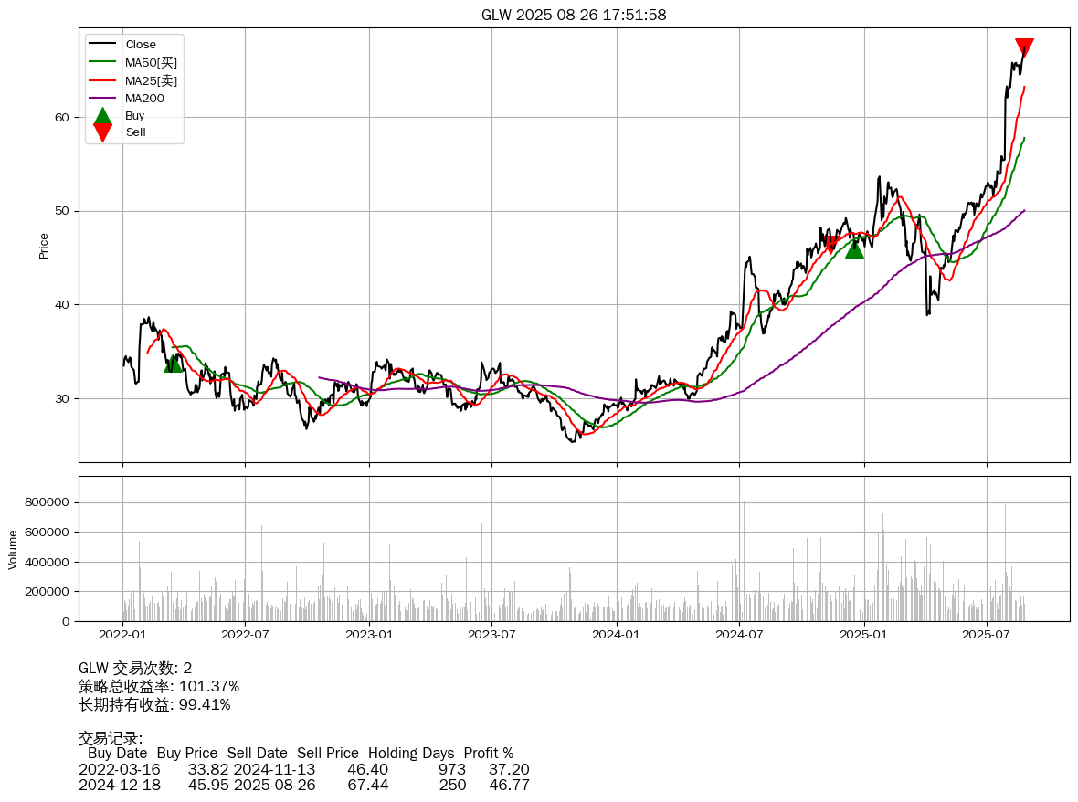Click the green buy marker near 2022-03
Viewport: 1078px width, 802px height.
[173, 363]
